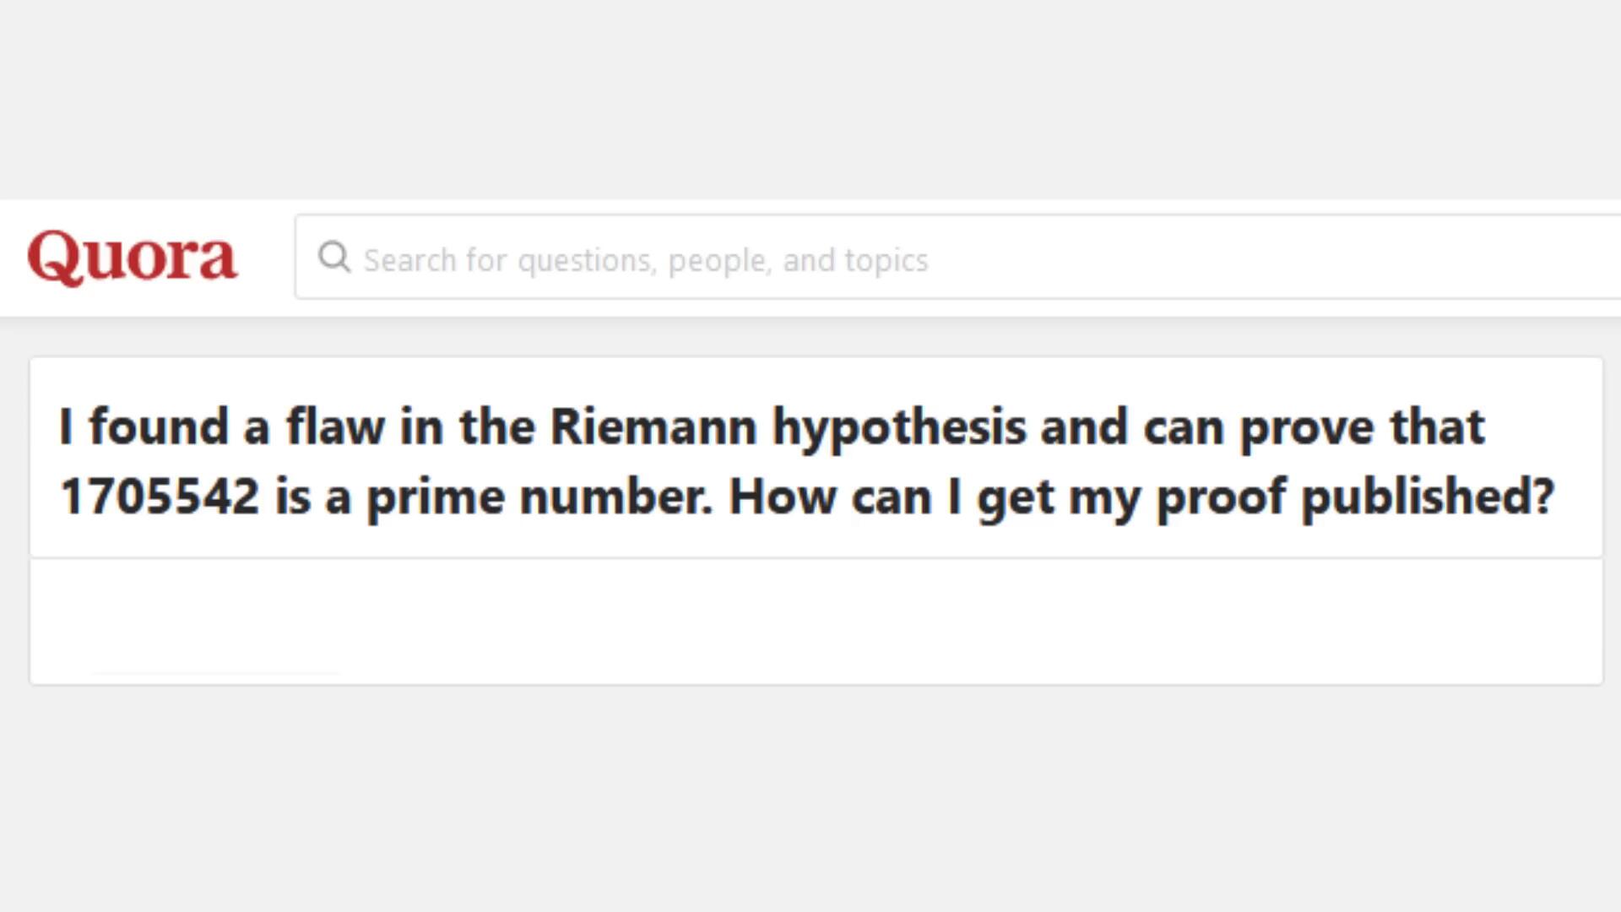1621x912 pixels.
Task: Click the magnifying glass search icon
Action: [x=334, y=257]
